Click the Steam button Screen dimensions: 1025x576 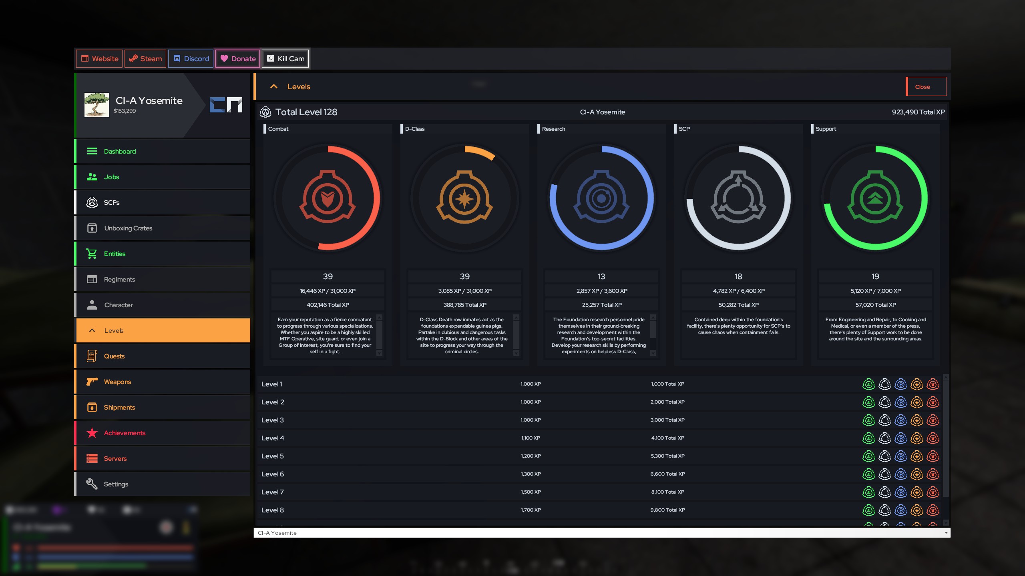click(x=145, y=59)
